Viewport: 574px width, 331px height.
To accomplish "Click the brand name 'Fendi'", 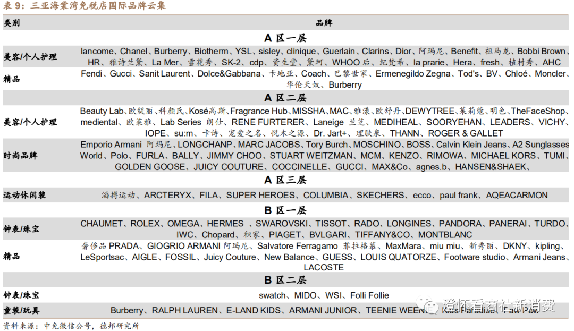I will 91,73.
